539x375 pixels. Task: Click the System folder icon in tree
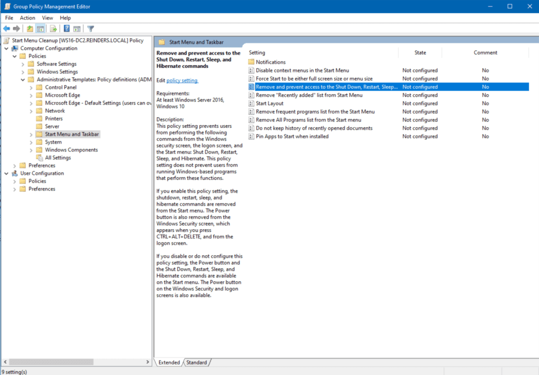[39, 142]
